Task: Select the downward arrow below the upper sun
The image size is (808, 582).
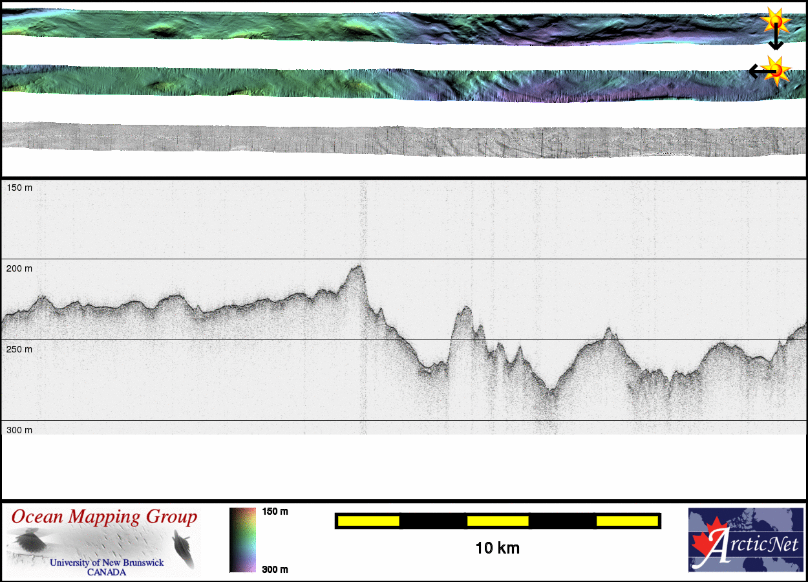Action: click(776, 41)
